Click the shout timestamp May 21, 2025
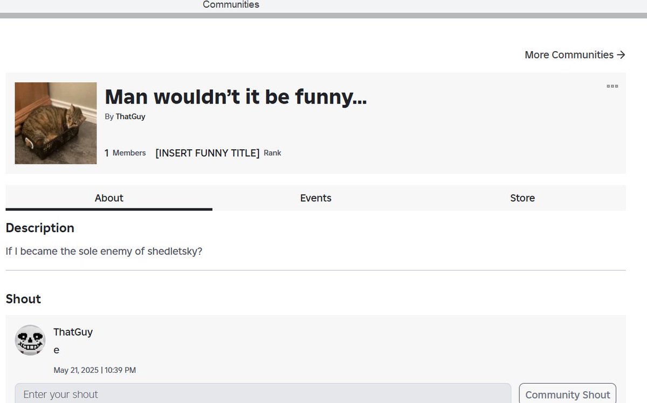 click(x=94, y=370)
